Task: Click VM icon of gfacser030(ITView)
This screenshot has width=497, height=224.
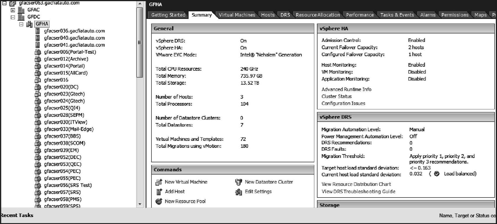Action: point(38,122)
